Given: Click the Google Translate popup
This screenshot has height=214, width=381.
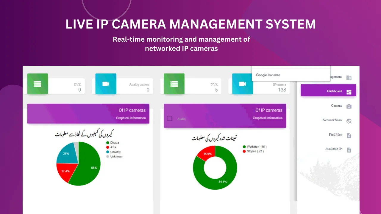Looking at the screenshot, I should pyautogui.click(x=291, y=75).
